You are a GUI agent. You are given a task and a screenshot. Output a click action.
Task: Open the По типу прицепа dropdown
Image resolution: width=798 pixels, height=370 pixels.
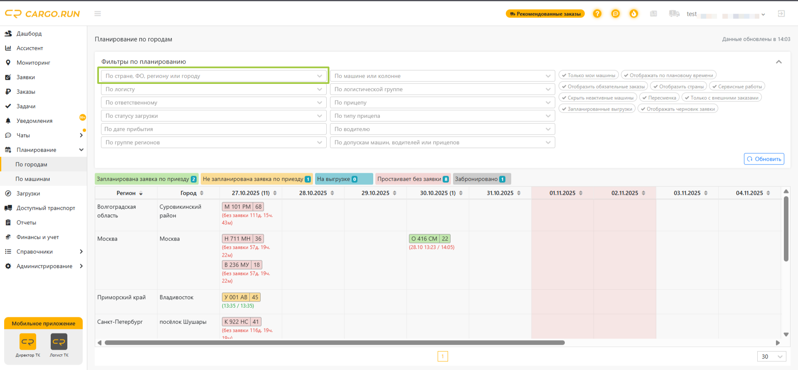[443, 116]
